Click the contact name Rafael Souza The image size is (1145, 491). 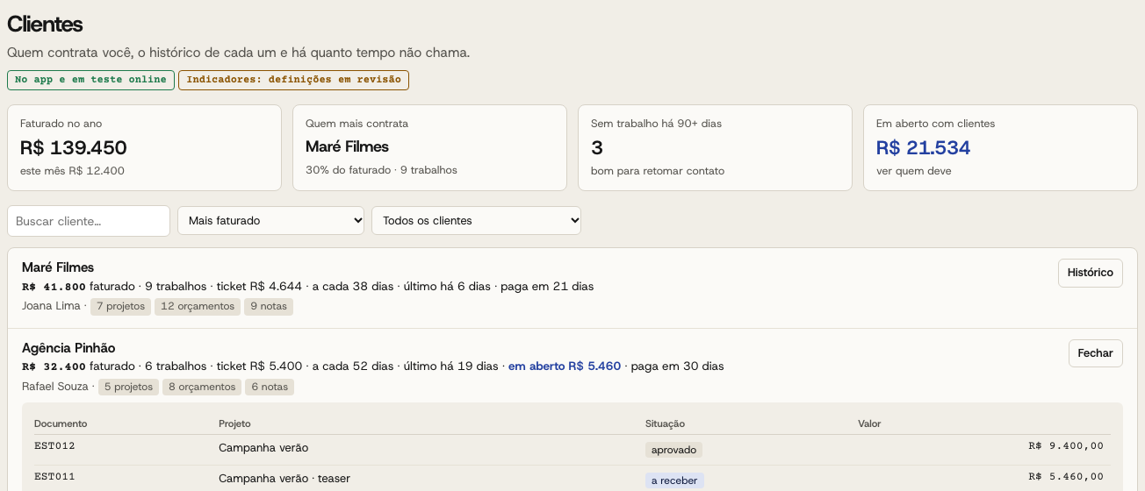(x=55, y=387)
